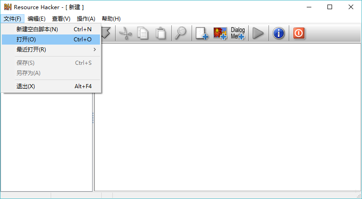The height and width of the screenshot is (199, 362).
Task: Click the Paste clipboard icon
Action: click(x=160, y=34)
